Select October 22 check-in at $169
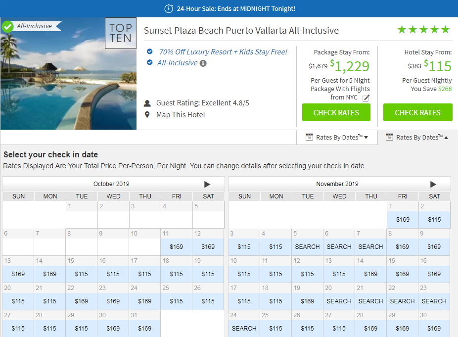Image resolution: width=458 pixels, height=337 pixels. tap(81, 301)
